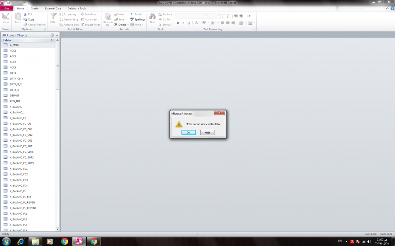Click the Find binoculars icon

[x=152, y=17]
